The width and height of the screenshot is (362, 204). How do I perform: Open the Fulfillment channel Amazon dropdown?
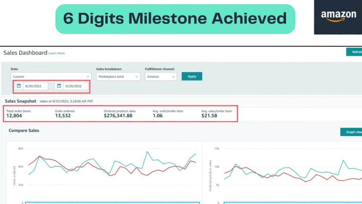pyautogui.click(x=161, y=76)
